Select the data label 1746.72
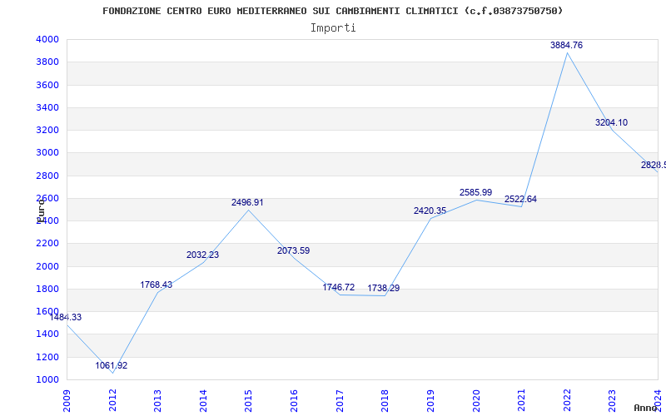 [x=339, y=287]
